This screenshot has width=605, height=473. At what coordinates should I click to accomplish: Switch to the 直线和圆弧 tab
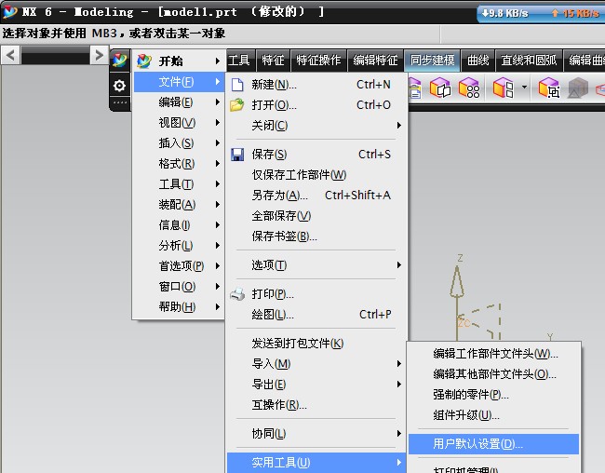[x=529, y=61]
